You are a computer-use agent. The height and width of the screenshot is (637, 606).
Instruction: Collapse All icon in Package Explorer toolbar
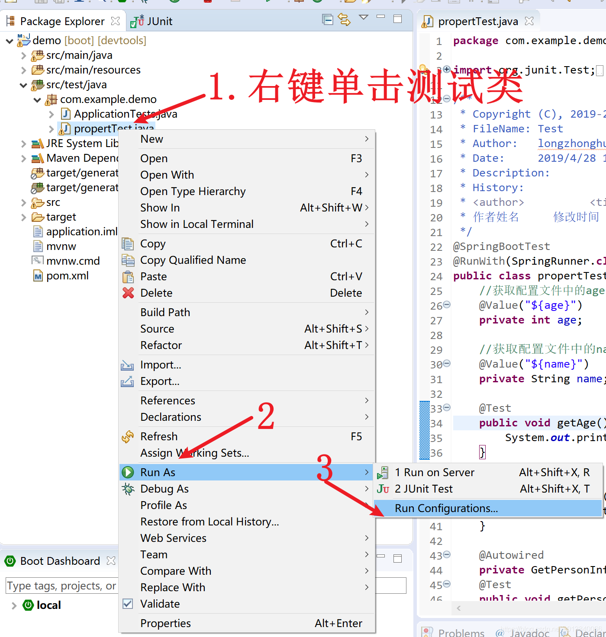coord(328,19)
